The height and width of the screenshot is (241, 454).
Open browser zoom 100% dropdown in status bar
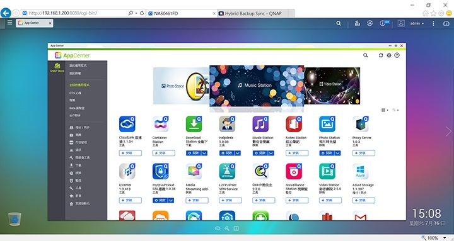pyautogui.click(x=445, y=238)
